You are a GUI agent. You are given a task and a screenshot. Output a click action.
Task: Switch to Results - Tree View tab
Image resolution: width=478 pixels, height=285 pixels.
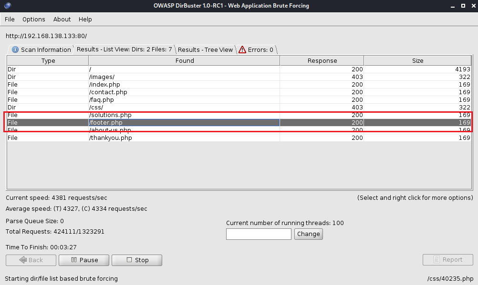coord(205,49)
